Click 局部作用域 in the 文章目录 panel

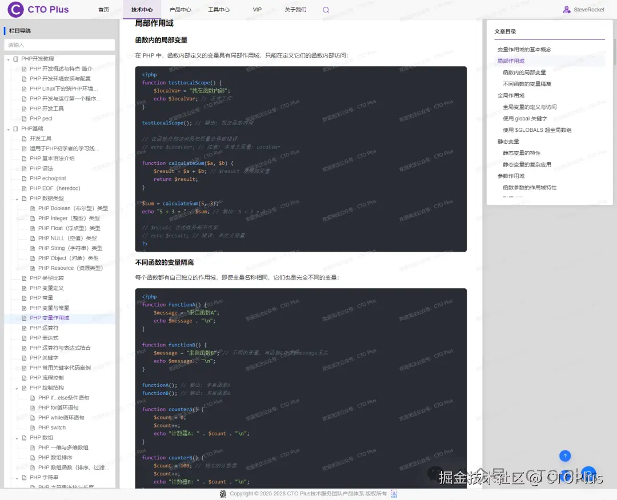point(511,60)
